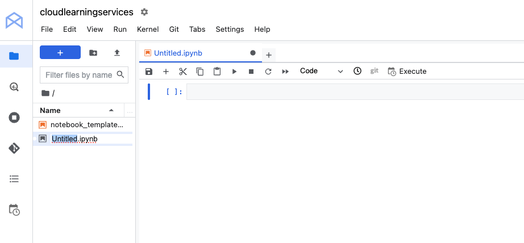The height and width of the screenshot is (243, 524).
Task: Click the empty cell prompt brackets
Action: (174, 92)
